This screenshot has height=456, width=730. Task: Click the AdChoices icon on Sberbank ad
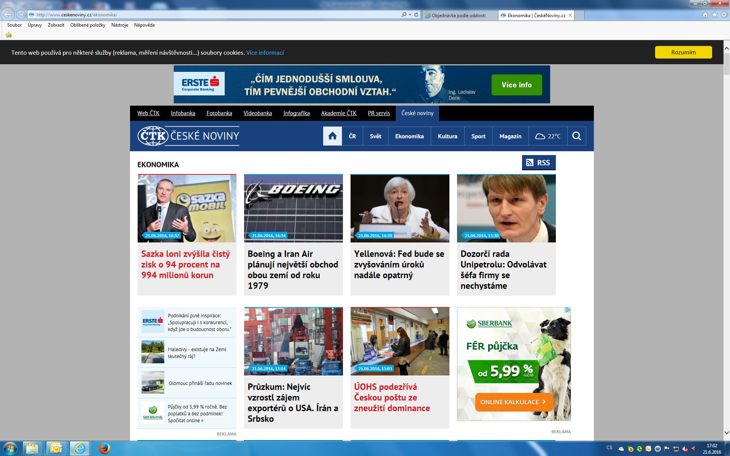568,310
